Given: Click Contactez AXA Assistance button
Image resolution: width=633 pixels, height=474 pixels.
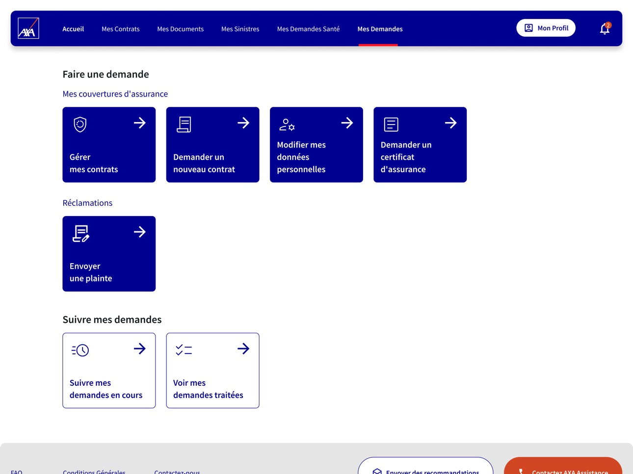Looking at the screenshot, I should [563, 466].
